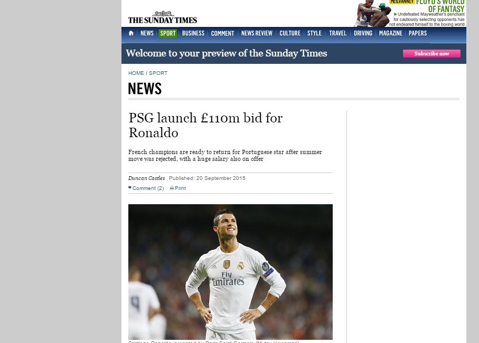Click the home icon in navigation bar
This screenshot has height=343, width=479.
tap(131, 33)
